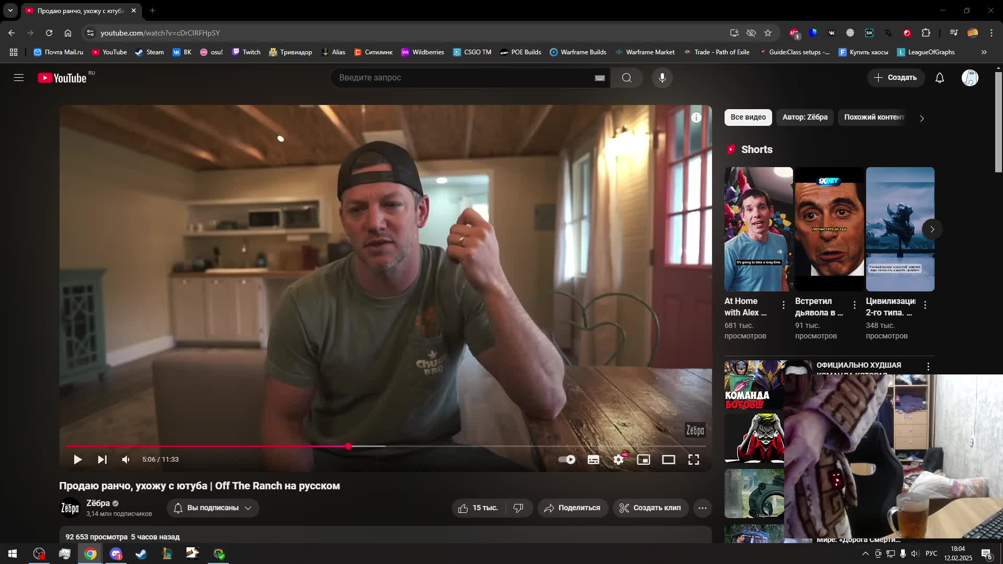This screenshot has width=1003, height=564.
Task: Show hidden bookmarks with the double chevron
Action: [984, 52]
